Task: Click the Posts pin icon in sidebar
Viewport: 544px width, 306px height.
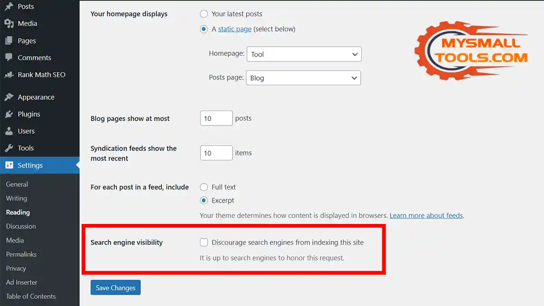Action: tap(9, 6)
